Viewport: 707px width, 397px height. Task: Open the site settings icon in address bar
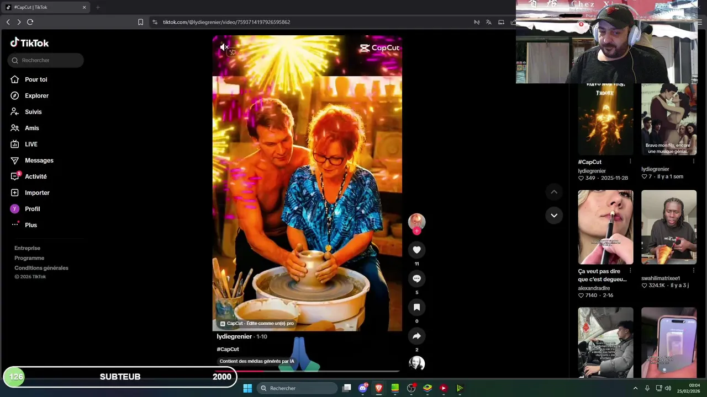pyautogui.click(x=155, y=22)
